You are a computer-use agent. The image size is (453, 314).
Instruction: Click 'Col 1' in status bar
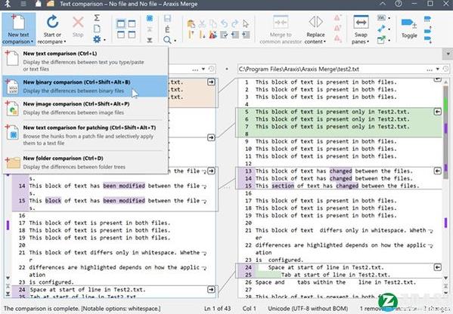(250, 308)
